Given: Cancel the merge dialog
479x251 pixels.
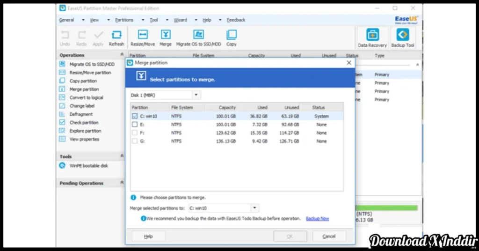Looking at the screenshot, I should [x=329, y=236].
